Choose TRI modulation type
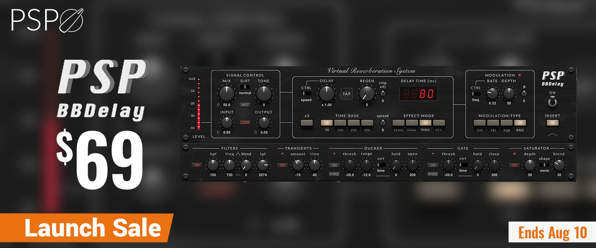This screenshot has width=596, height=248. (x=493, y=123)
